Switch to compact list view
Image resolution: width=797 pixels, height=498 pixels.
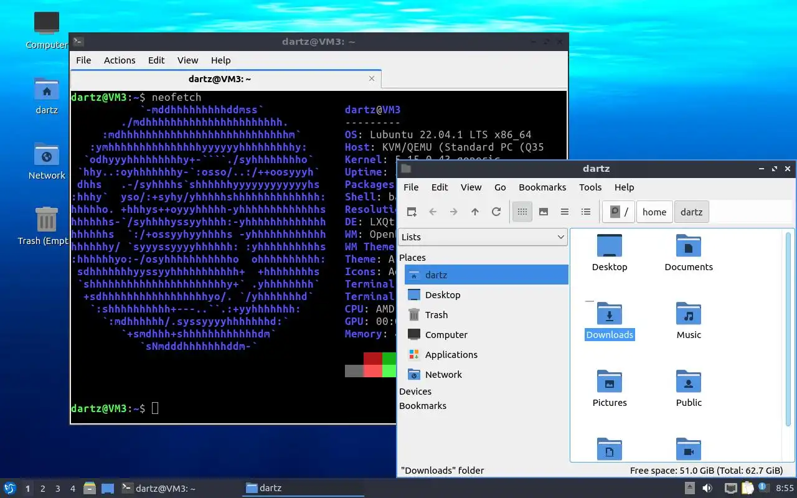tap(565, 212)
